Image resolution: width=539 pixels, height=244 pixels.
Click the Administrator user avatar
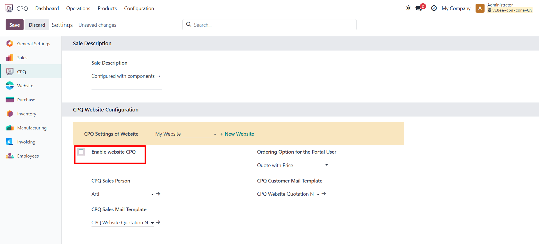coord(480,8)
